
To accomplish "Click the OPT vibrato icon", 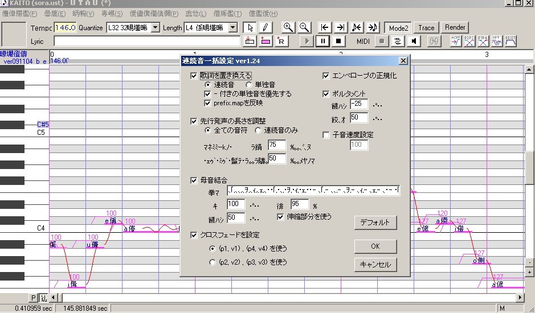I will click(497, 41).
